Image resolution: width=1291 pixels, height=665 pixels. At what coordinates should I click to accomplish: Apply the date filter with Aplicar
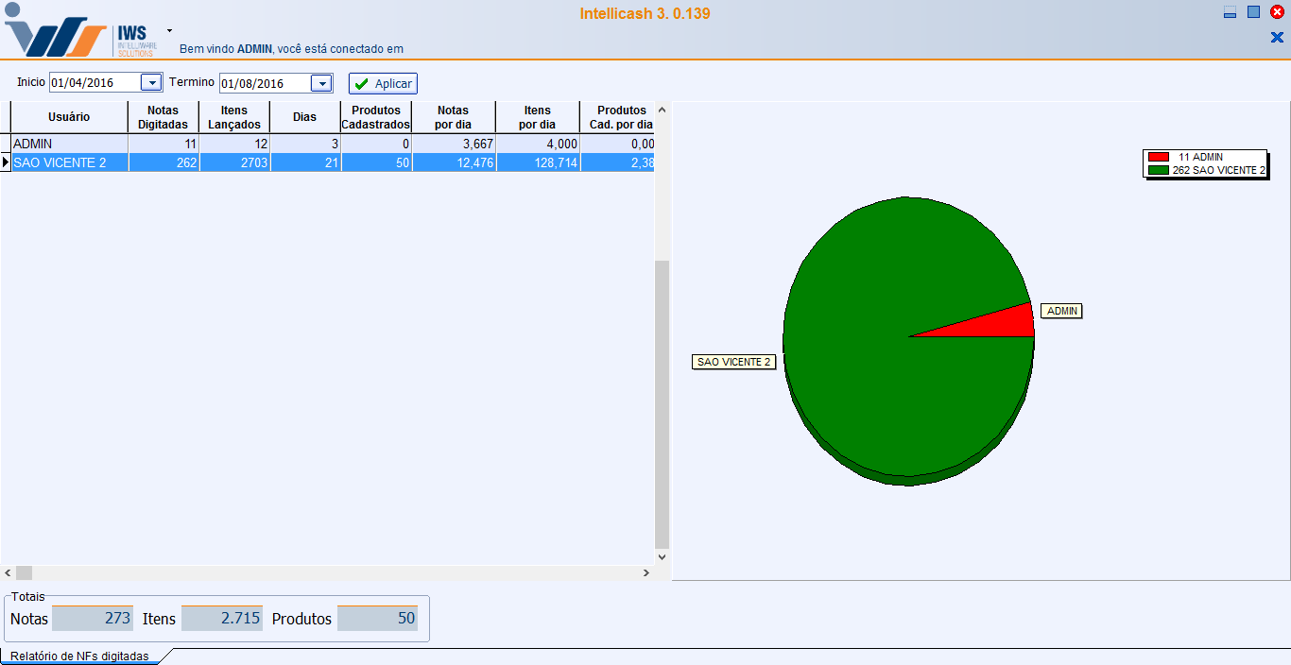click(383, 83)
